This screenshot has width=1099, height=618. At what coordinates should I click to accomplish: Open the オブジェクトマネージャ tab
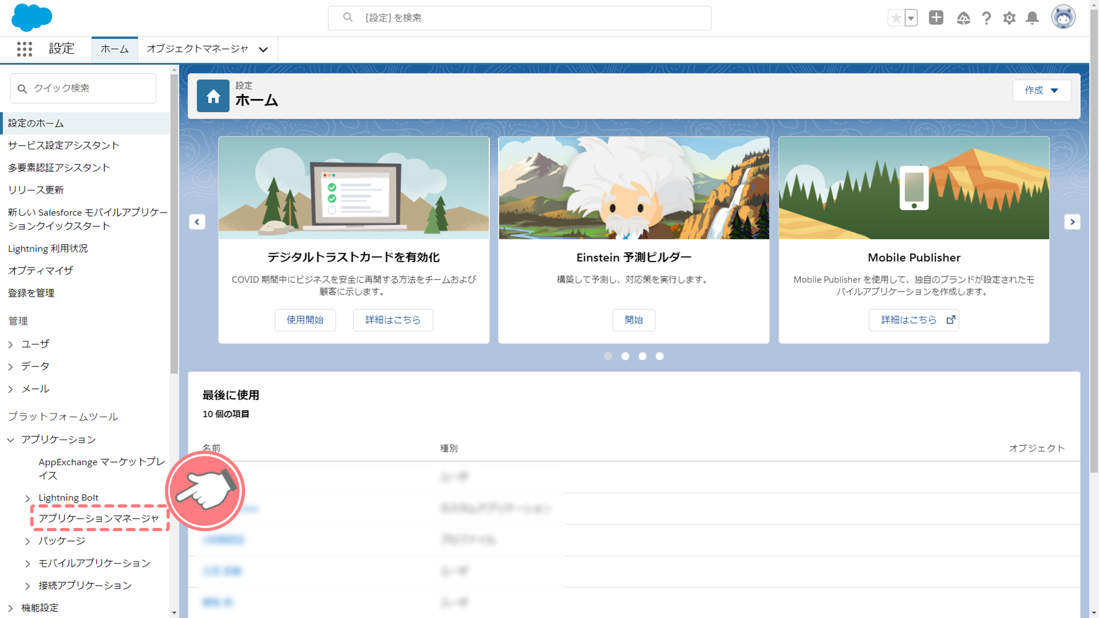pyautogui.click(x=197, y=49)
